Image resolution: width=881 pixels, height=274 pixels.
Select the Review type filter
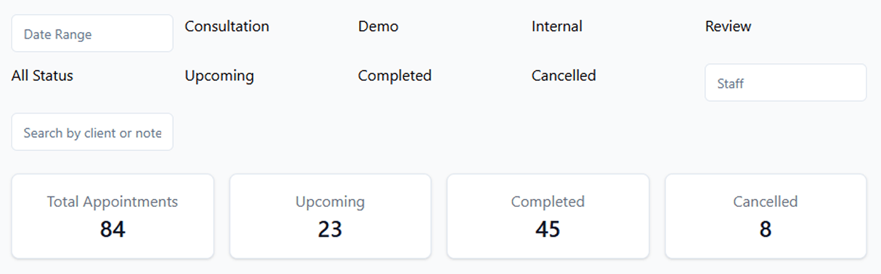tap(728, 26)
